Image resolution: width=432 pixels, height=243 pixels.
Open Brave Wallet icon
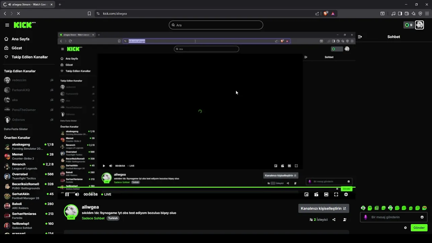407,13
